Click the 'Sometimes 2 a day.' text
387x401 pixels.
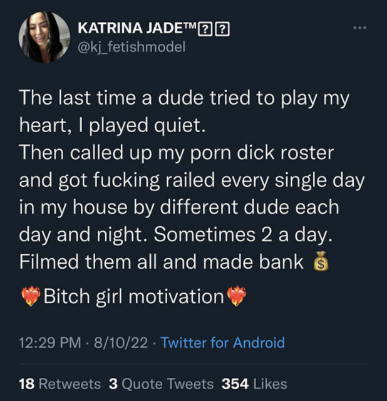(243, 234)
